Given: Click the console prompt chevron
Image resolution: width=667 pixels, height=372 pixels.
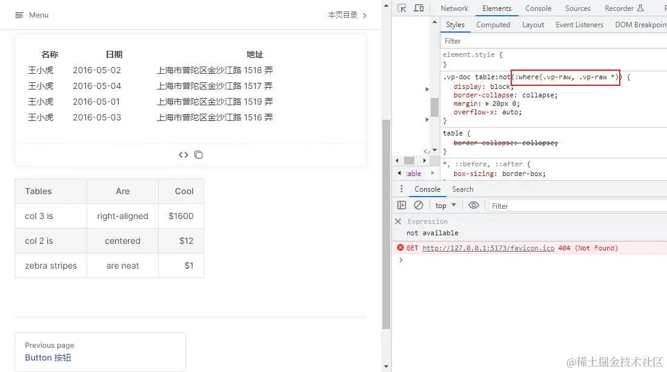Looking at the screenshot, I should tap(400, 260).
